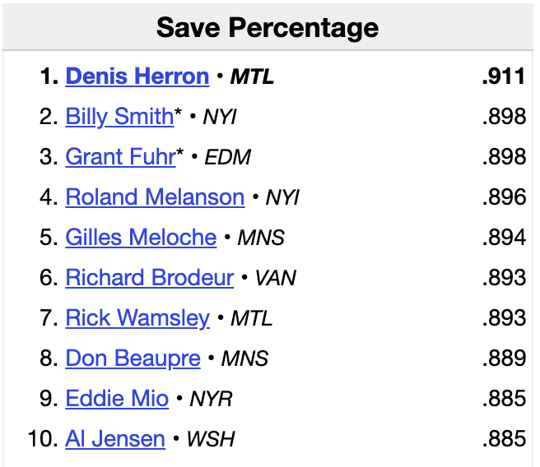This screenshot has width=540, height=467.
Task: Click Roland Melanson's .896 value
Action: [x=504, y=197]
